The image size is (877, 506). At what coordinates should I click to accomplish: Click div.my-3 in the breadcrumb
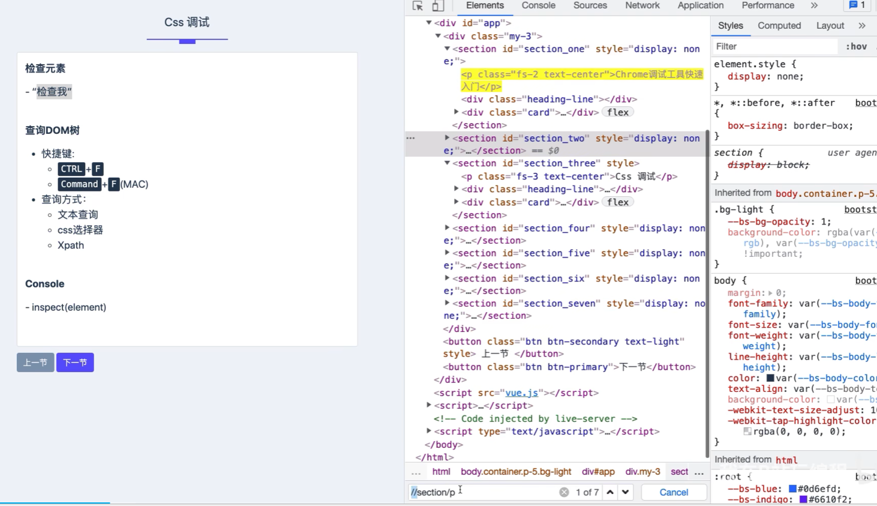coord(642,472)
